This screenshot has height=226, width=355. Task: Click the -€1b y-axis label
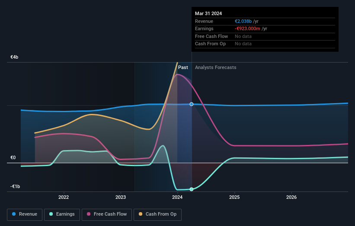(15, 186)
